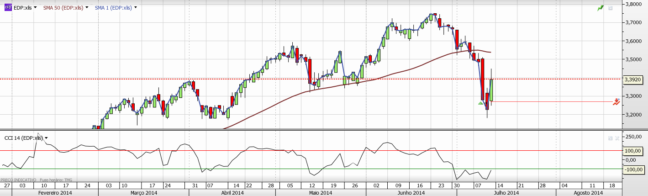648x196 pixels.
Task: Click the 3,8000 price axis label
Action: pos(633,4)
